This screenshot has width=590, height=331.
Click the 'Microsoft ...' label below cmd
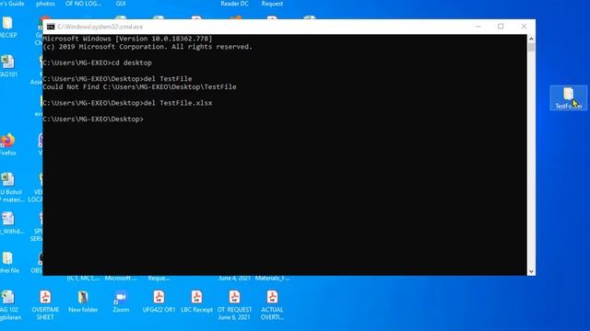tap(121, 279)
